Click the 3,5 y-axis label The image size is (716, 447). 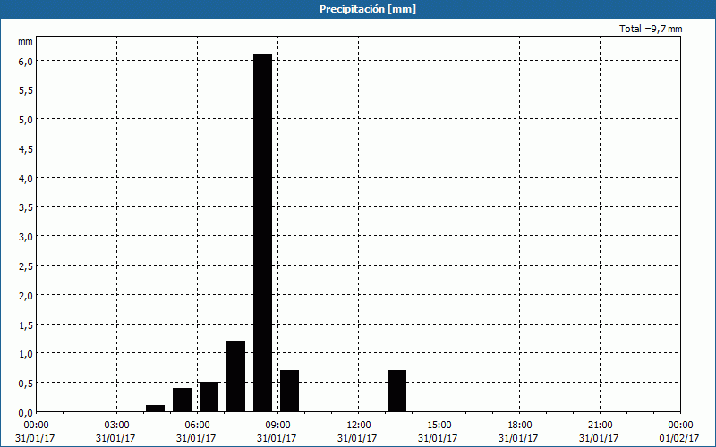pos(26,208)
